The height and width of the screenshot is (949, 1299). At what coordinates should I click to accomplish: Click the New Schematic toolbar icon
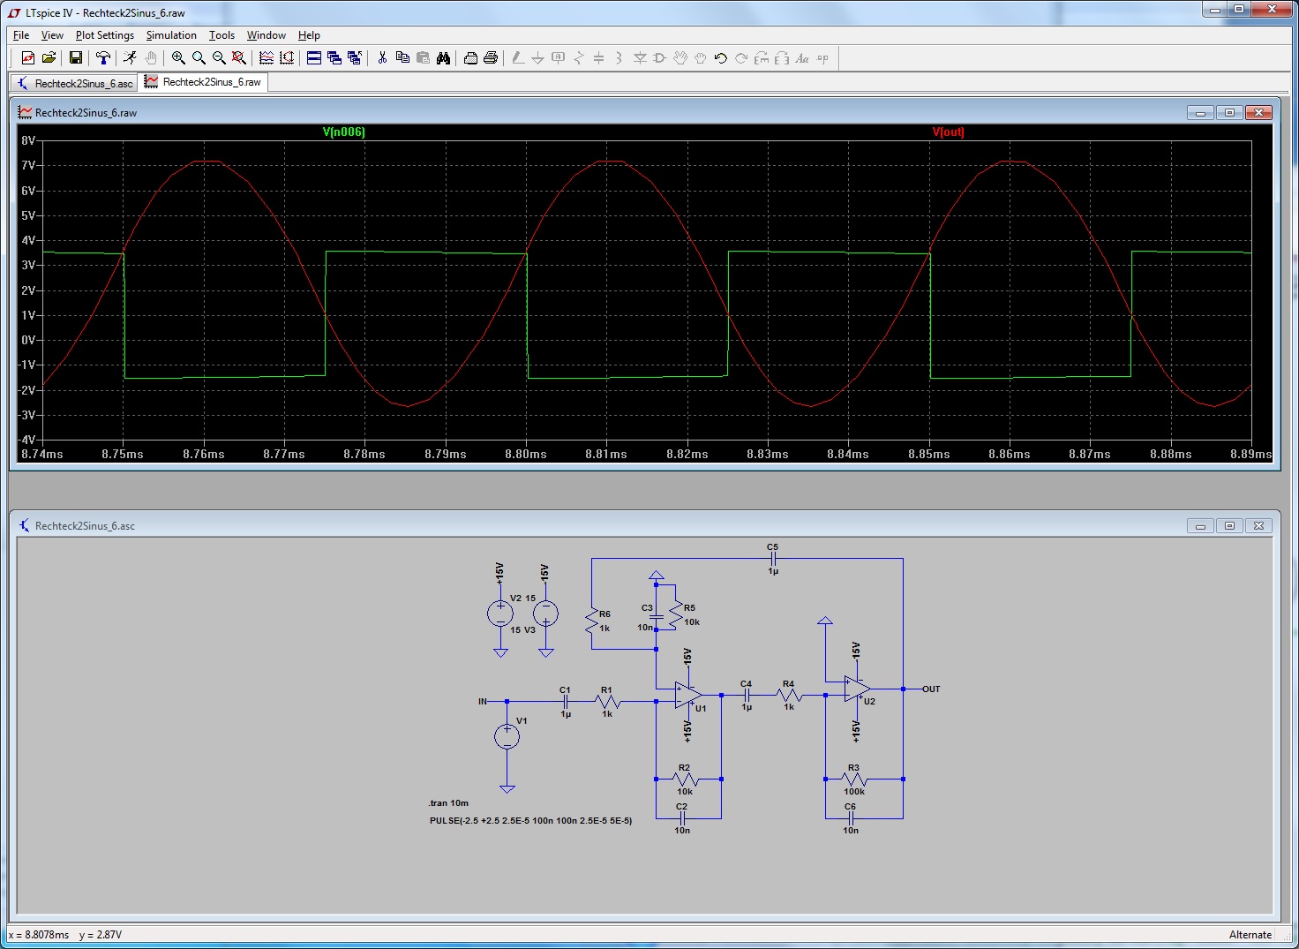coord(28,58)
